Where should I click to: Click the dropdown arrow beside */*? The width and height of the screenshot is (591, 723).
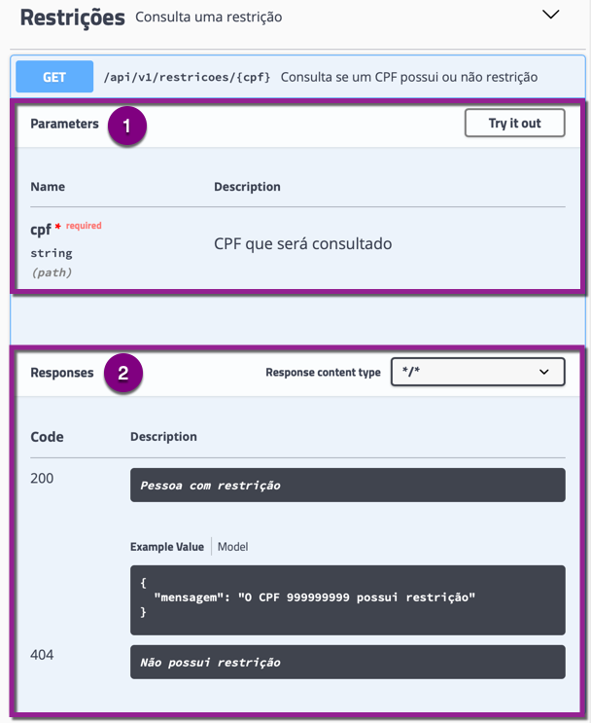coord(544,372)
